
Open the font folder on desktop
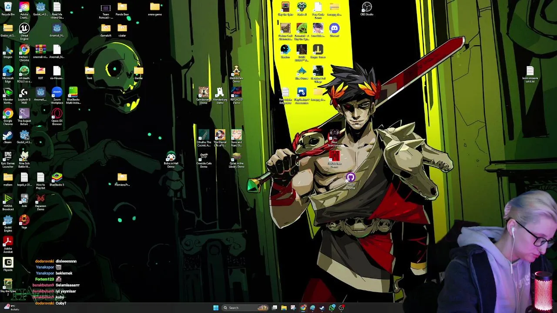[90, 73]
